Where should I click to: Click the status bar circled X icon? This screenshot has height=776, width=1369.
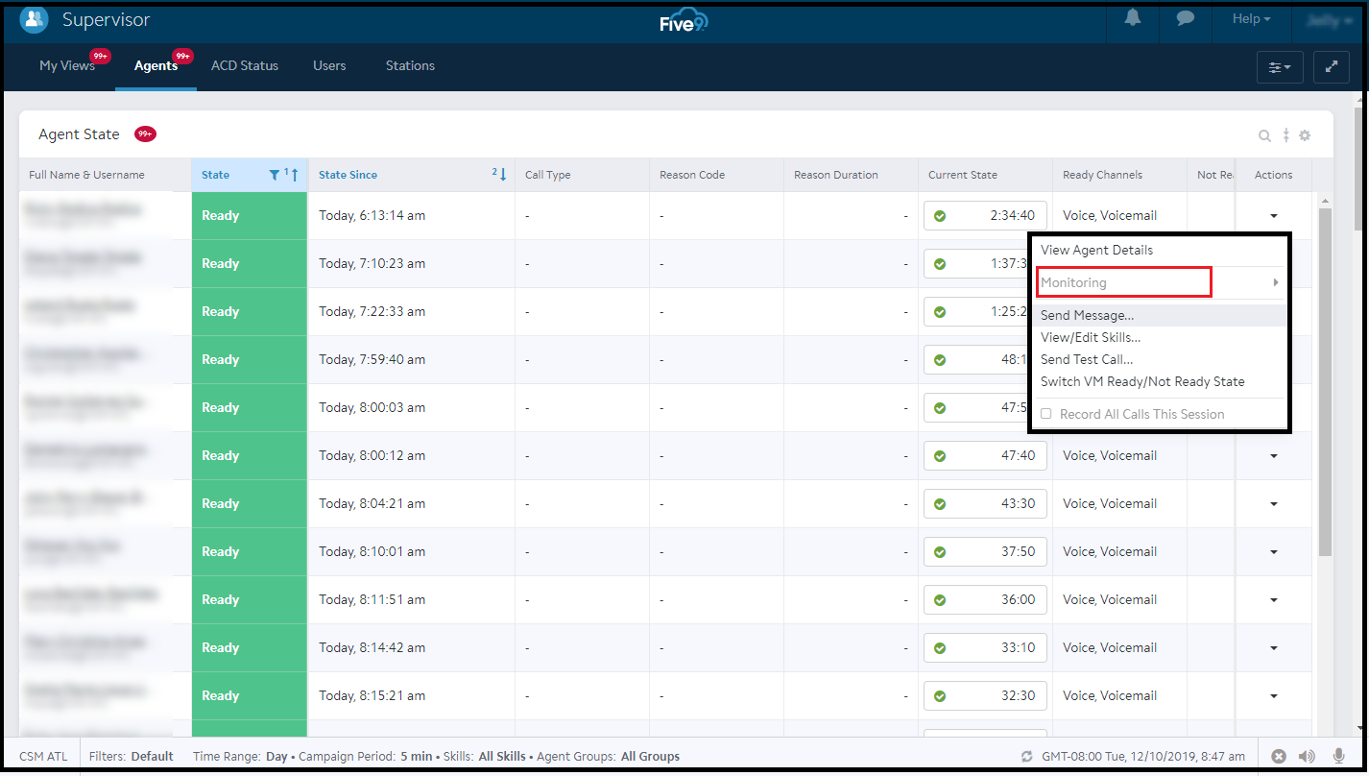1279,757
